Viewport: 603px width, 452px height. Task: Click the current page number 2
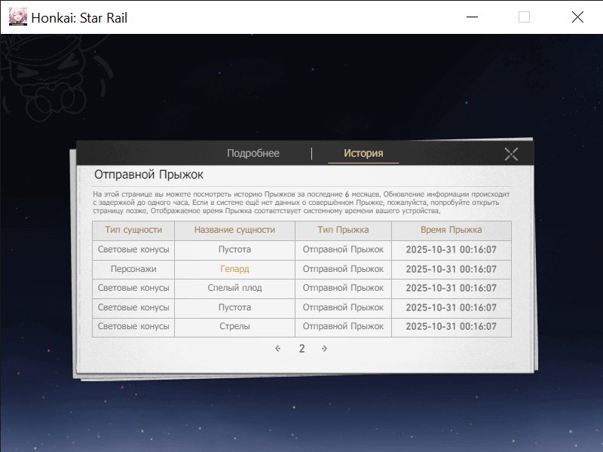(301, 348)
